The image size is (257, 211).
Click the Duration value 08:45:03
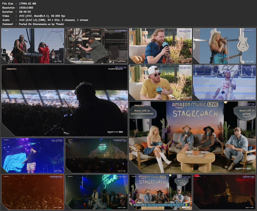25,12
